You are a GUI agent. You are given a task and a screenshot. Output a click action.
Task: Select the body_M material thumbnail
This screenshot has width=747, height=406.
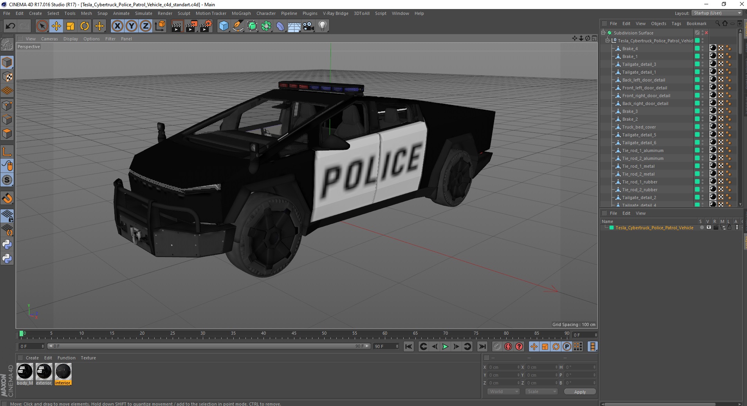coord(25,374)
